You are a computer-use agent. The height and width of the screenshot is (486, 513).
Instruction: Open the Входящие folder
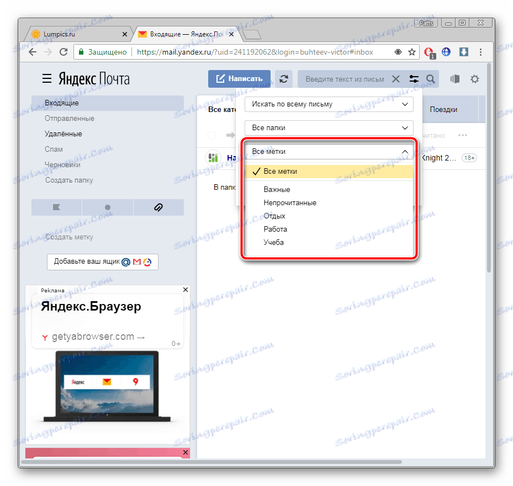click(108, 103)
